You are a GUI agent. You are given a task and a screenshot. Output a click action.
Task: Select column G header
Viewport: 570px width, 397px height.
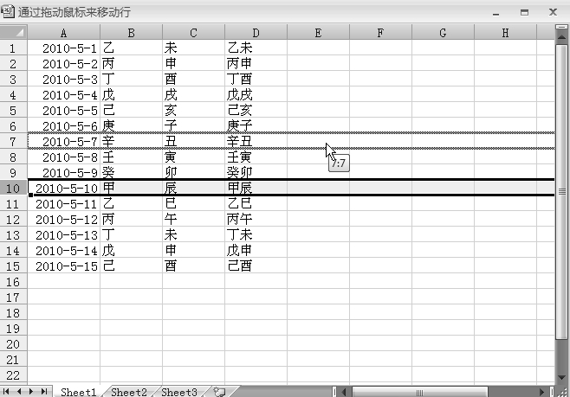444,33
